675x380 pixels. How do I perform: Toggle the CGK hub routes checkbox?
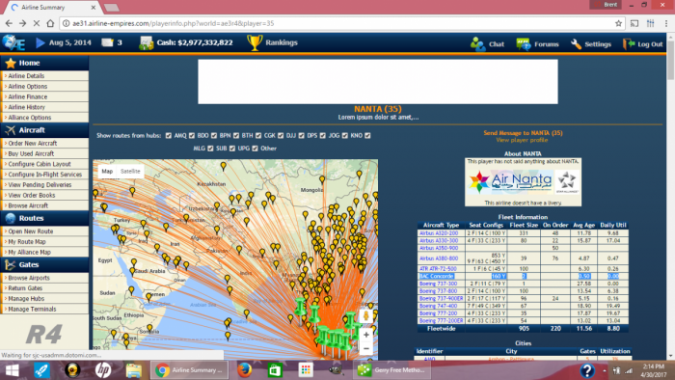[258, 136]
